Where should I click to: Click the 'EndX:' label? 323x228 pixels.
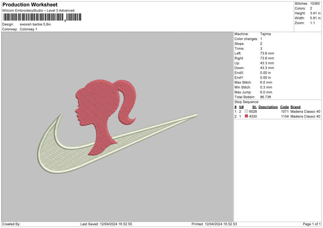pyautogui.click(x=239, y=73)
